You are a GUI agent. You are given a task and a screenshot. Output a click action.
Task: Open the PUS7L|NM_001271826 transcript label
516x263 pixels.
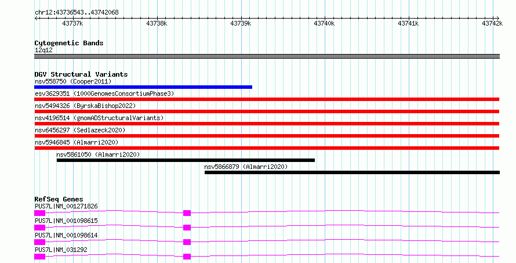pyautogui.click(x=66, y=206)
